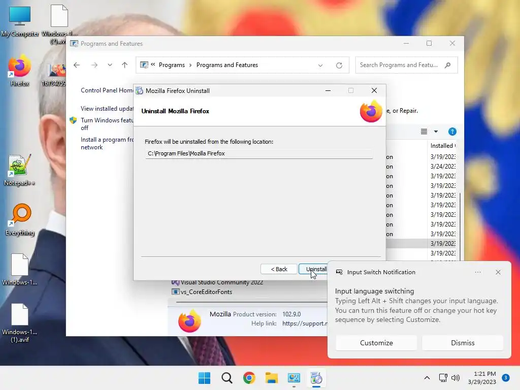Select the Firefox desktop shortcut

[20, 70]
